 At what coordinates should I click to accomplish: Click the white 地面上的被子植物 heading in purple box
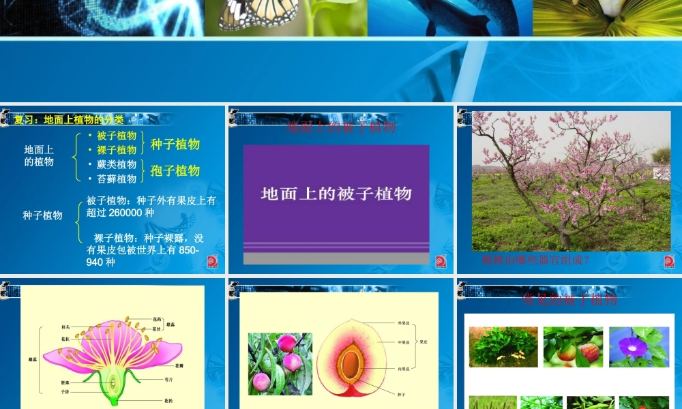coord(336,194)
